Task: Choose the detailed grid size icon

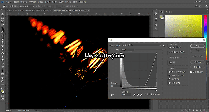Action: click(x=174, y=62)
